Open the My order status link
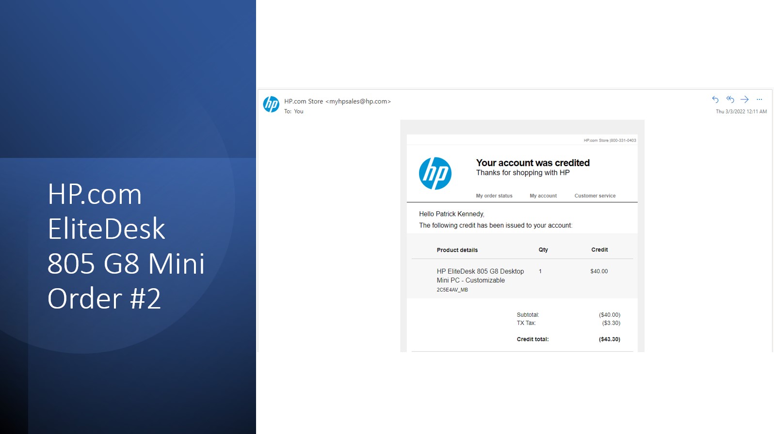Viewport: 774px width, 434px height. coord(494,196)
